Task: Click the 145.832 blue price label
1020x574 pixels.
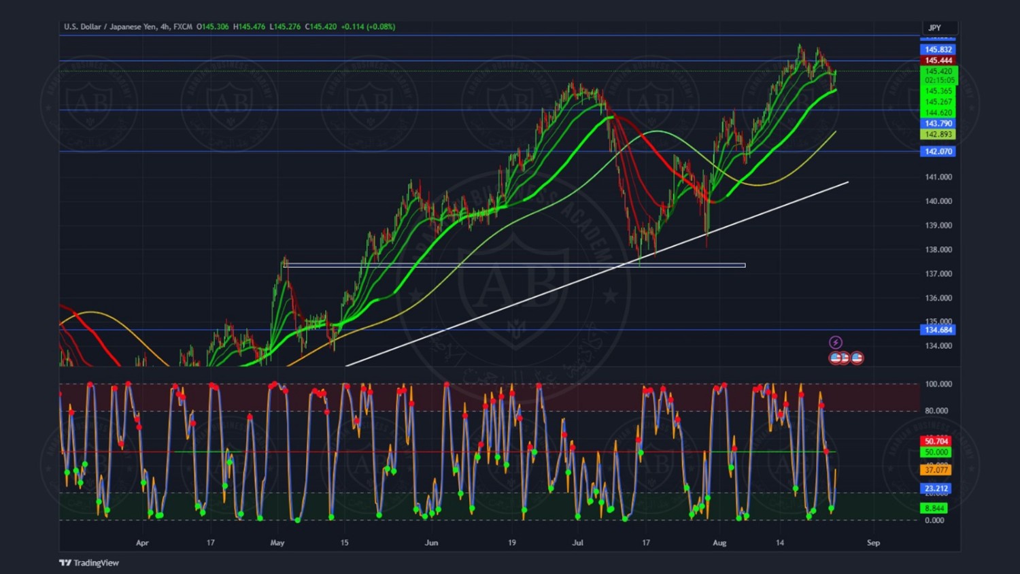Action: [938, 50]
